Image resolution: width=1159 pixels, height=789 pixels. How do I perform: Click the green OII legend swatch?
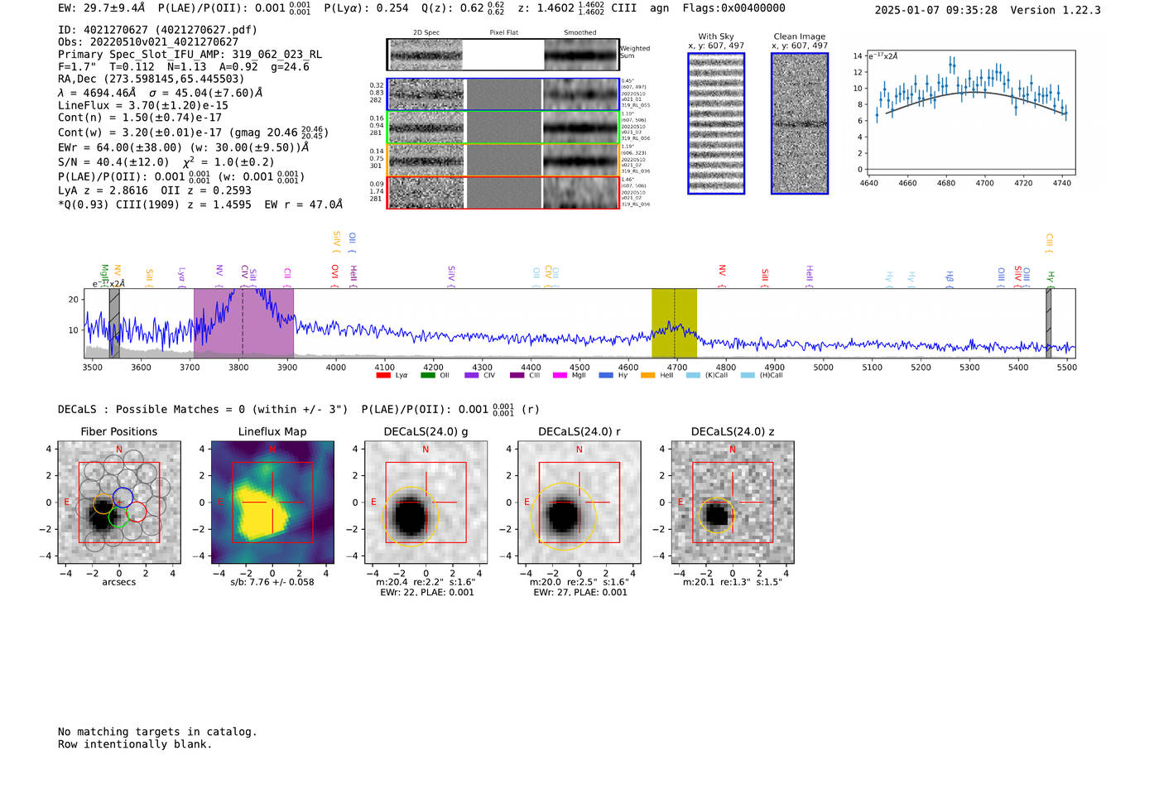(427, 375)
